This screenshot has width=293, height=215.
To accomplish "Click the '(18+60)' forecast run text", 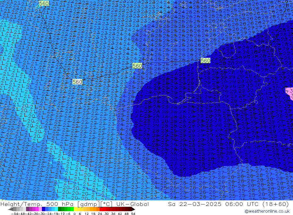I will 275,204.
